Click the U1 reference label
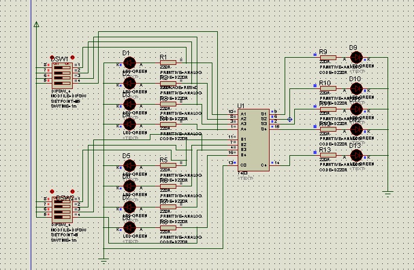Screen dimensions: 414x270 tap(241, 106)
